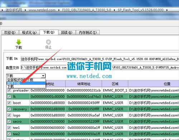
Task: Choose 下载 option in the dropdown list
Action: (26, 86)
